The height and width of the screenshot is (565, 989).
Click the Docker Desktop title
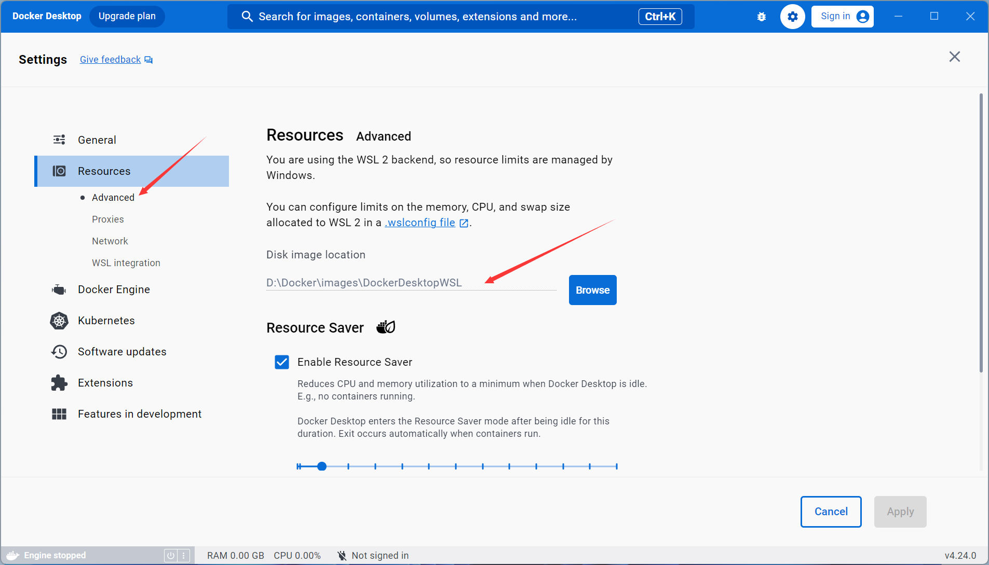[x=47, y=16]
